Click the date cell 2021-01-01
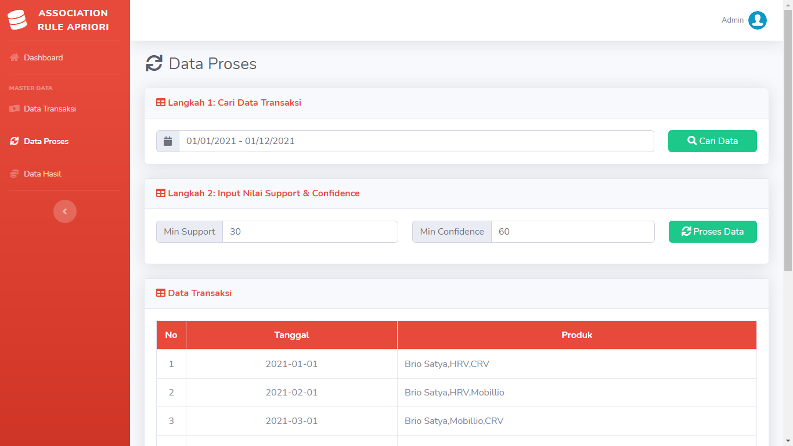Viewport: 793px width, 446px height. 291,364
